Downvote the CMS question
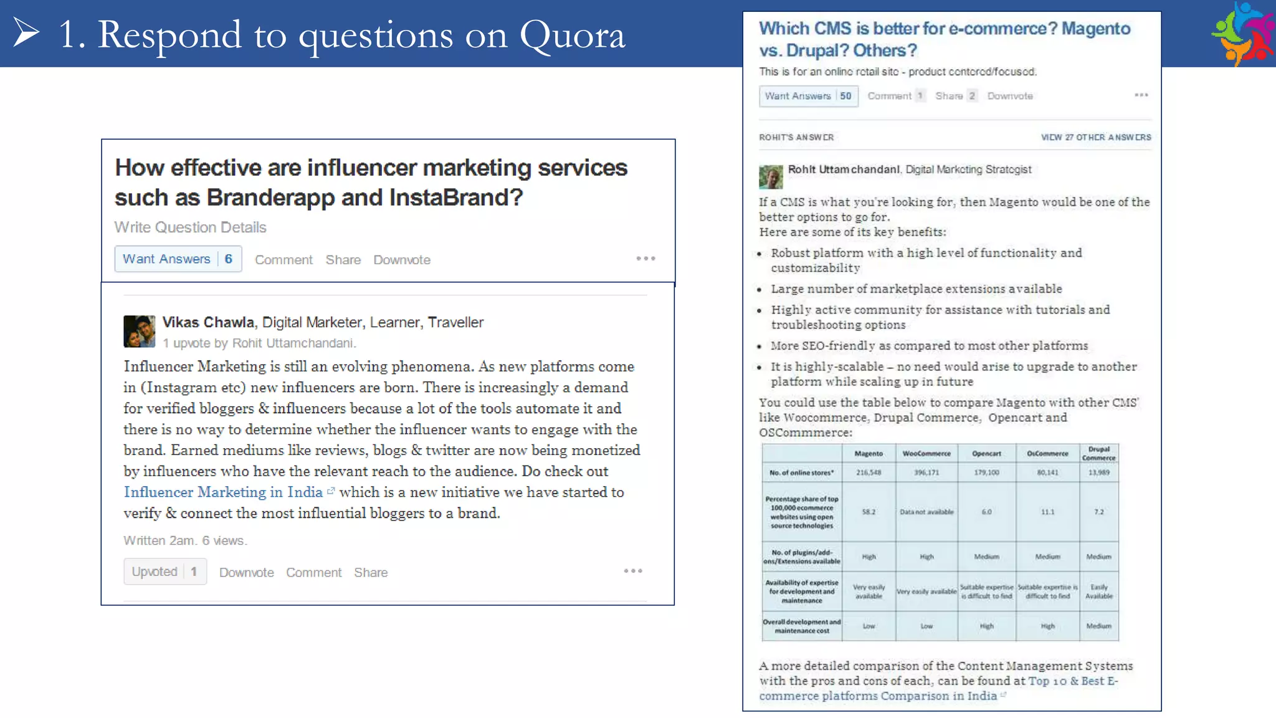Screen dimensions: 1276x718 1010,96
